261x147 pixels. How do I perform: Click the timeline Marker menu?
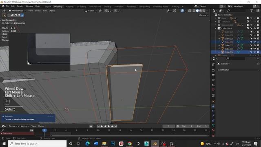click(x=41, y=126)
